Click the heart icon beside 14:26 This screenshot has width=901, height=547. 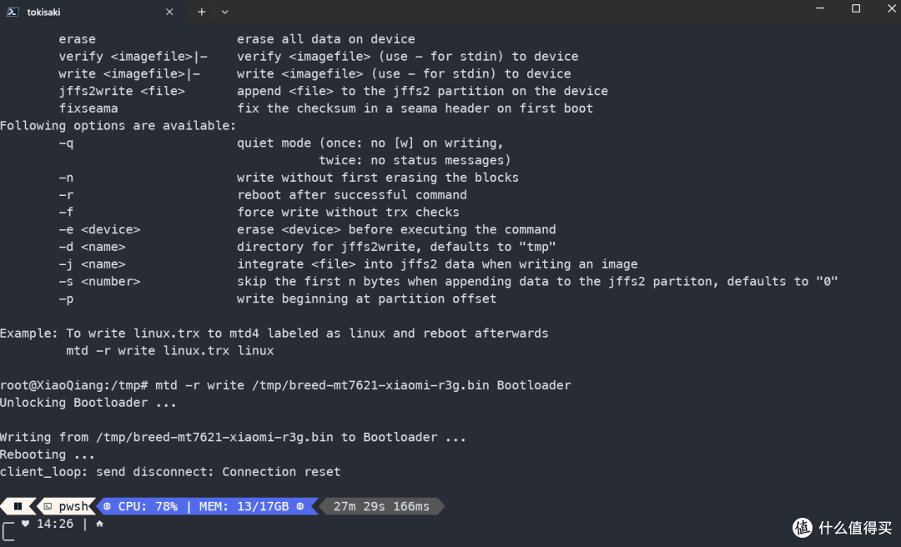(x=25, y=524)
